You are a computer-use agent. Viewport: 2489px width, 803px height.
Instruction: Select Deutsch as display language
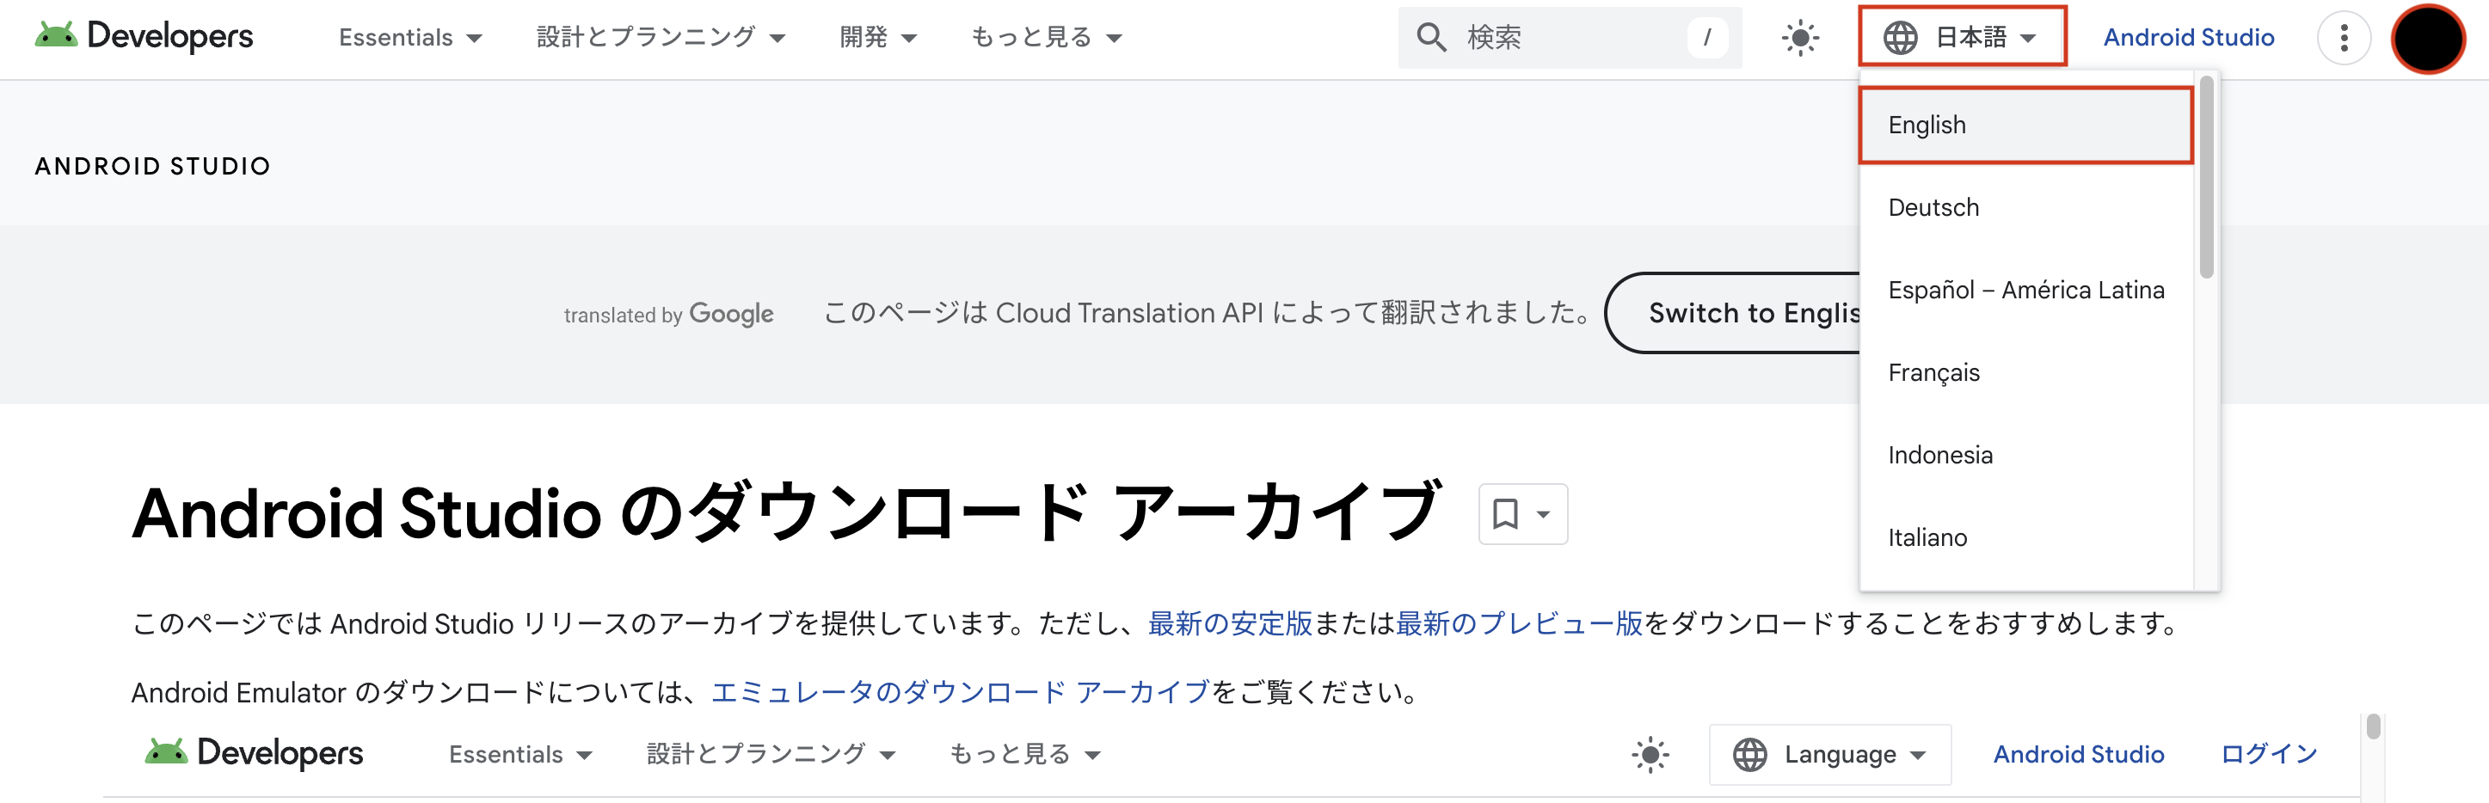coord(1932,207)
